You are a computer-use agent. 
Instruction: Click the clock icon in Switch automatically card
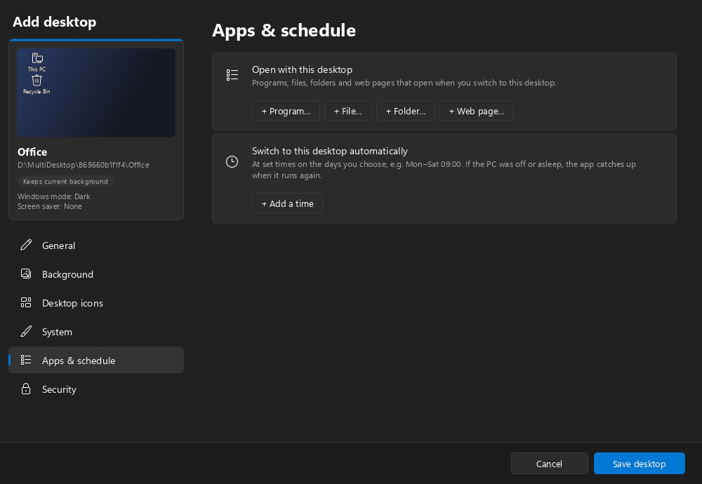coord(232,161)
